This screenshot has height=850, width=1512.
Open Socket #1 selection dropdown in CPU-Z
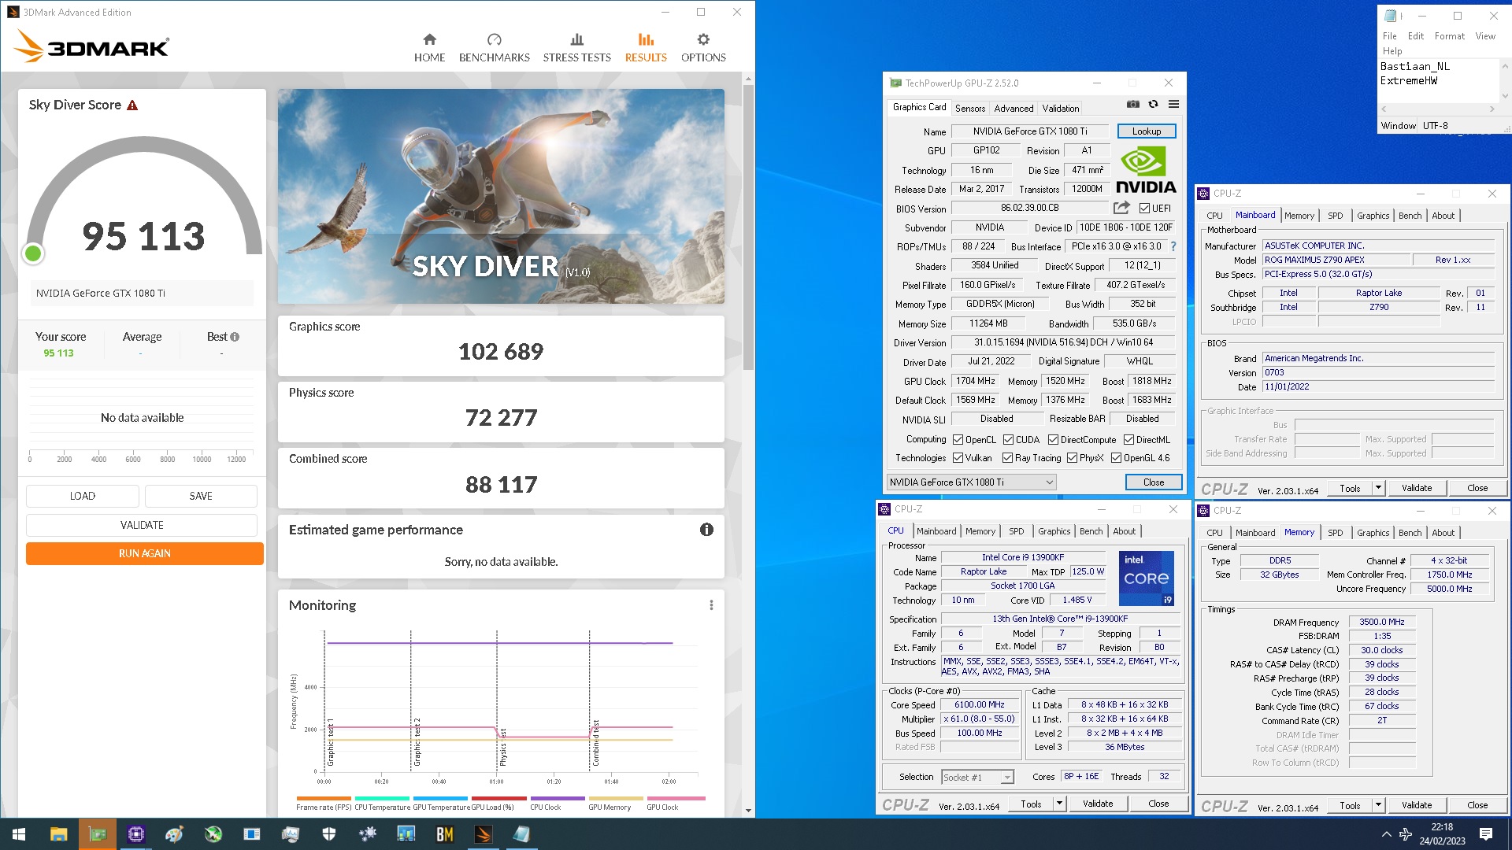pos(977,778)
